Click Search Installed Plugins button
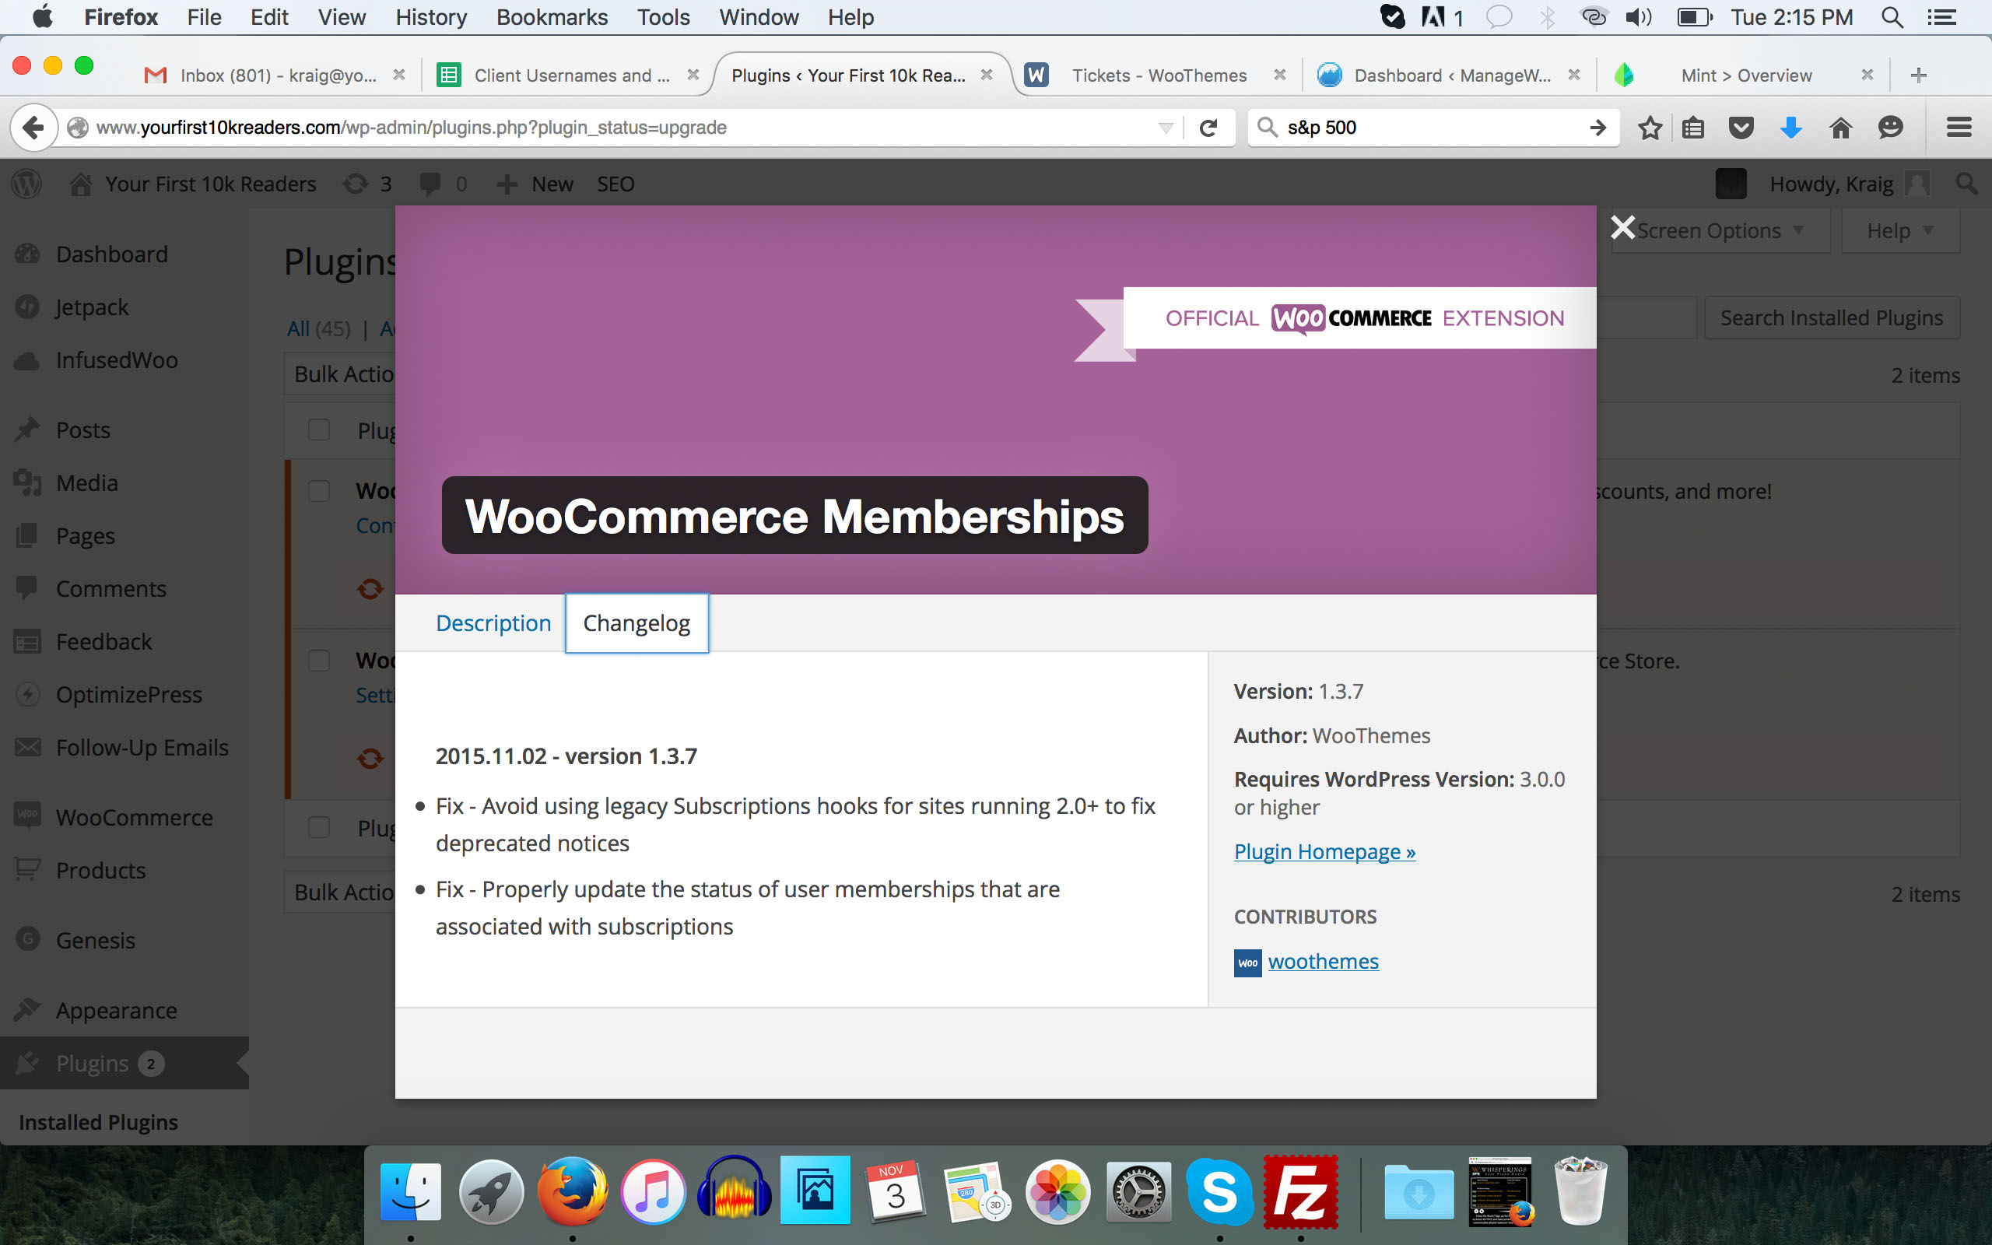 pyautogui.click(x=1832, y=317)
